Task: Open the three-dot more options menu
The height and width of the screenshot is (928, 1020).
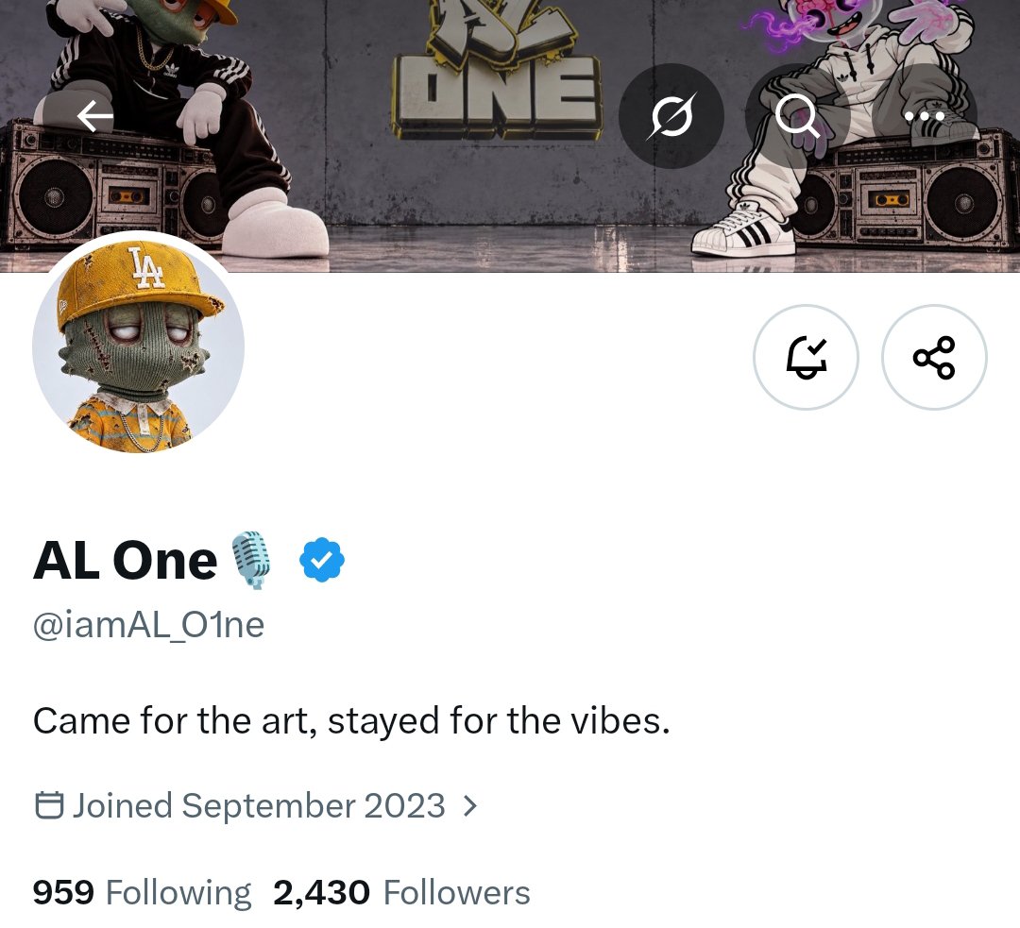Action: 925,116
